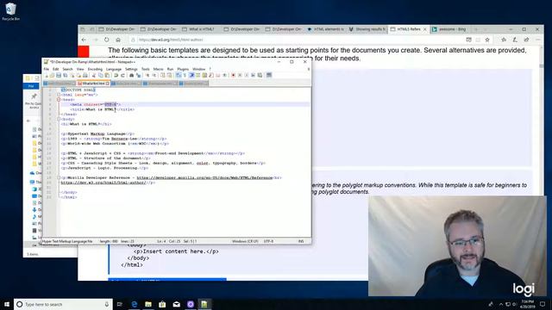This screenshot has width=552, height=310.
Task: Toggle the indent guide button in Notepad++
Action: click(191, 75)
